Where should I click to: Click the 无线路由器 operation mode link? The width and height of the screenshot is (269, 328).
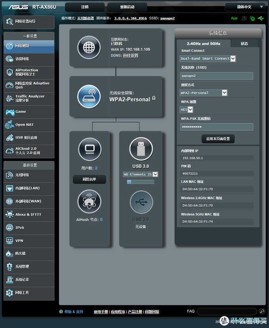85,18
